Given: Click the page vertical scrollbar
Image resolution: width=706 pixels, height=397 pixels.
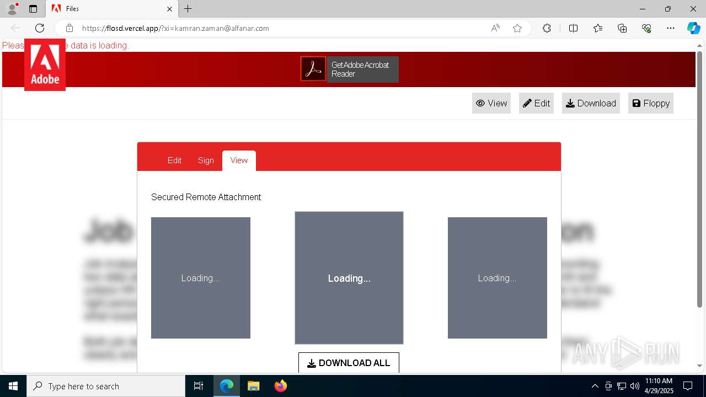Looking at the screenshot, I should click(699, 179).
